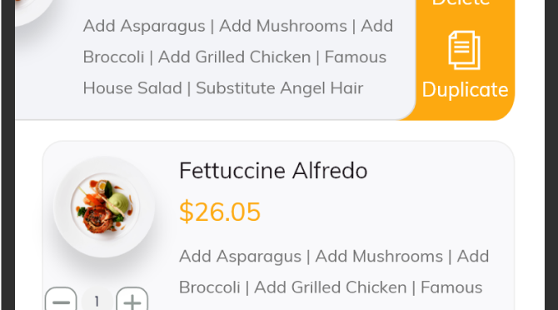This screenshot has width=558, height=310.
Task: Click the Fettuccine Alfredo item title
Action: pyautogui.click(x=273, y=171)
